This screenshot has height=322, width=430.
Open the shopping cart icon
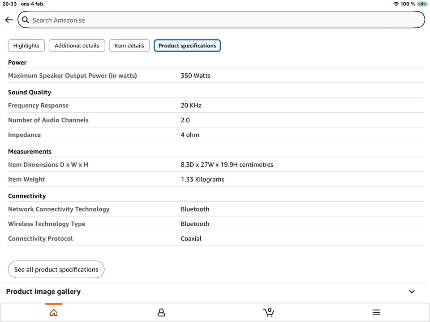click(x=268, y=312)
